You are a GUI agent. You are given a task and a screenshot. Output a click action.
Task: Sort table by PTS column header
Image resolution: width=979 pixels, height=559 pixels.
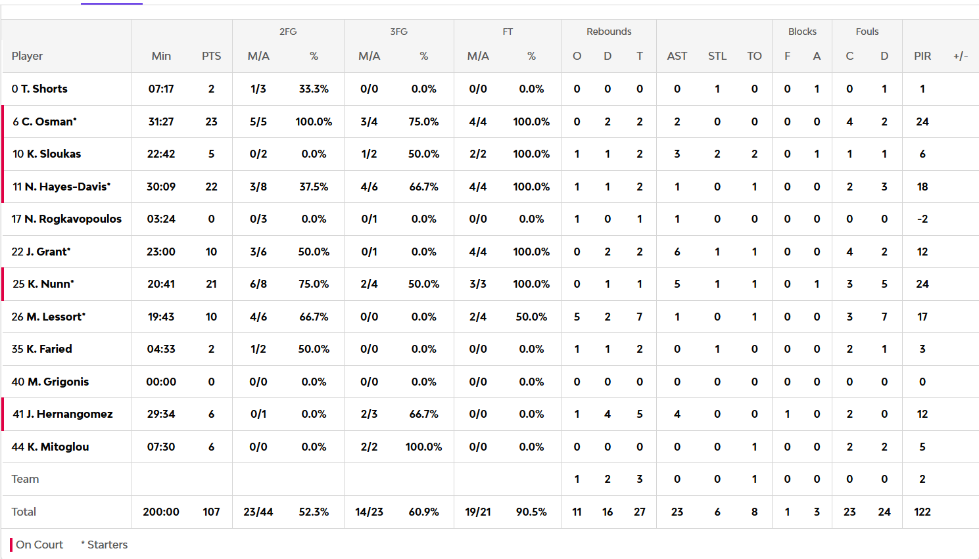click(211, 56)
